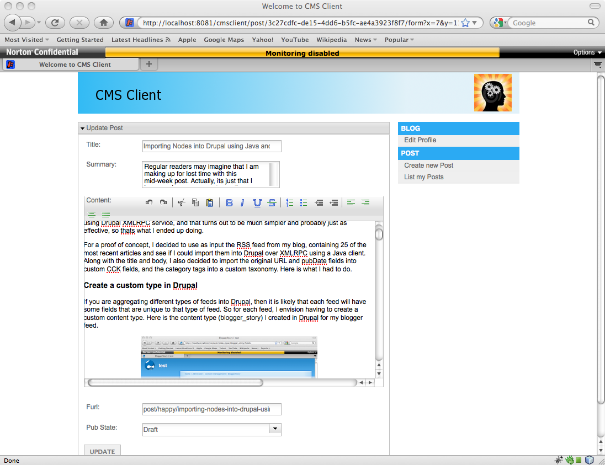The width and height of the screenshot is (605, 465).
Task: Open the Yahoo! bookmark
Action: click(262, 40)
